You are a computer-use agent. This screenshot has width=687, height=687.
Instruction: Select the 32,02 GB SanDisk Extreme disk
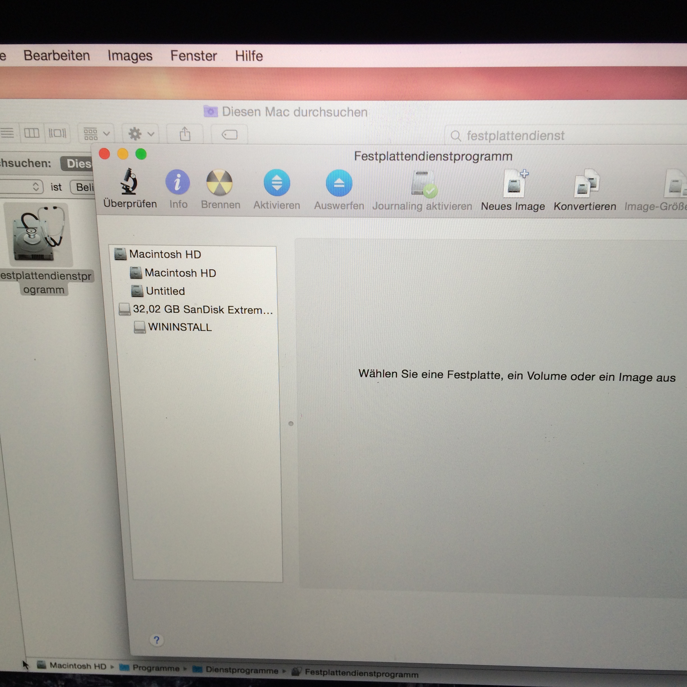[x=202, y=309]
